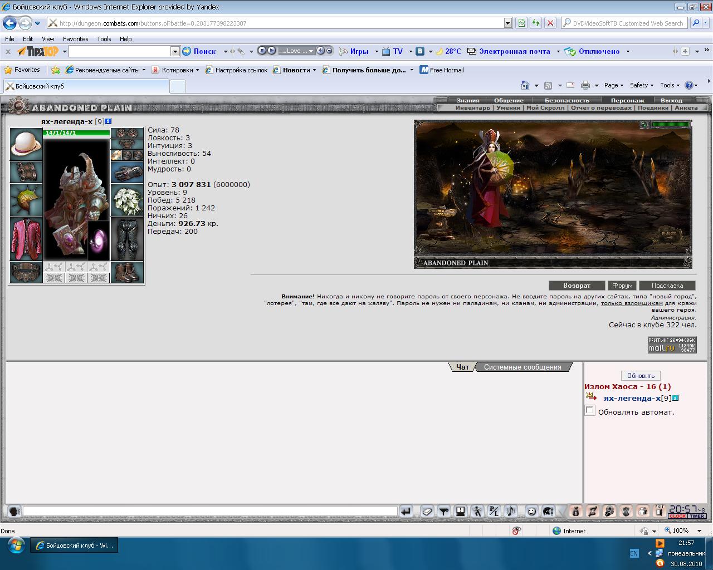Click the brown boots equipment slot
The width and height of the screenshot is (713, 570).
pos(127,272)
